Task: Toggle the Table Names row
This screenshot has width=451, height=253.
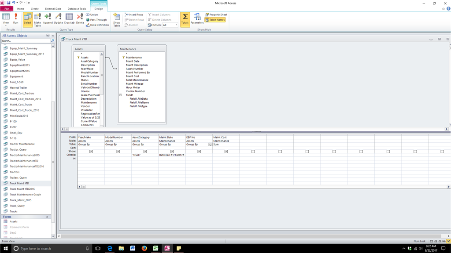Action: coord(215,20)
